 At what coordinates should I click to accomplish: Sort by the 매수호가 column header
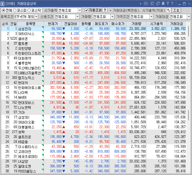point(118,24)
